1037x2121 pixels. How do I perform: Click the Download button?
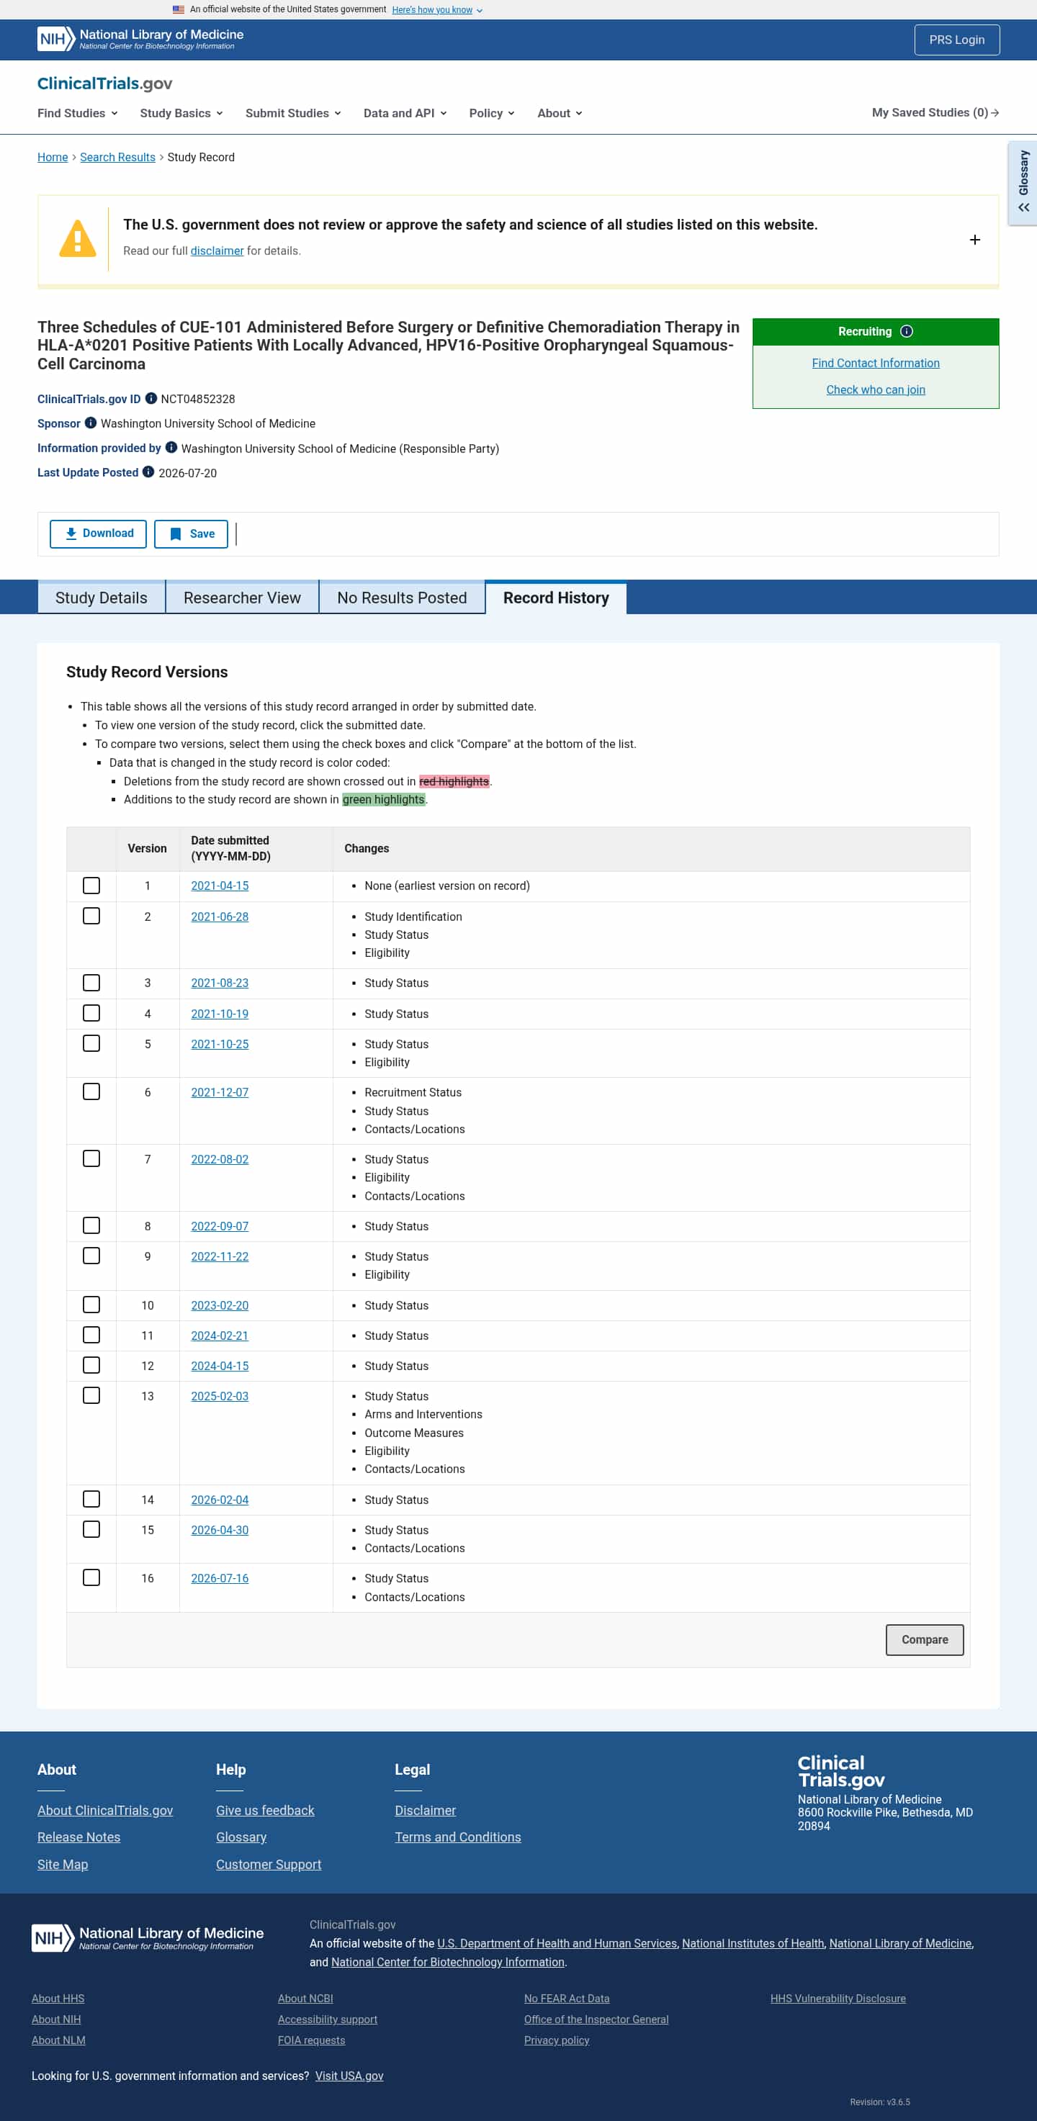(98, 533)
